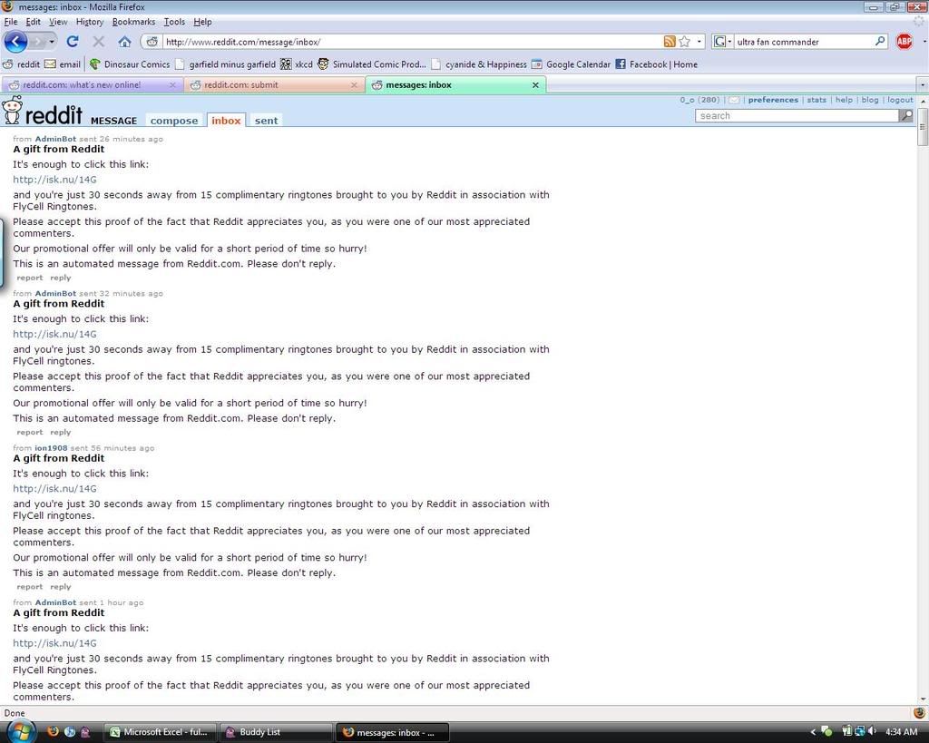Click the Adblock Plus ABP icon
The height and width of the screenshot is (743, 929).
(904, 42)
